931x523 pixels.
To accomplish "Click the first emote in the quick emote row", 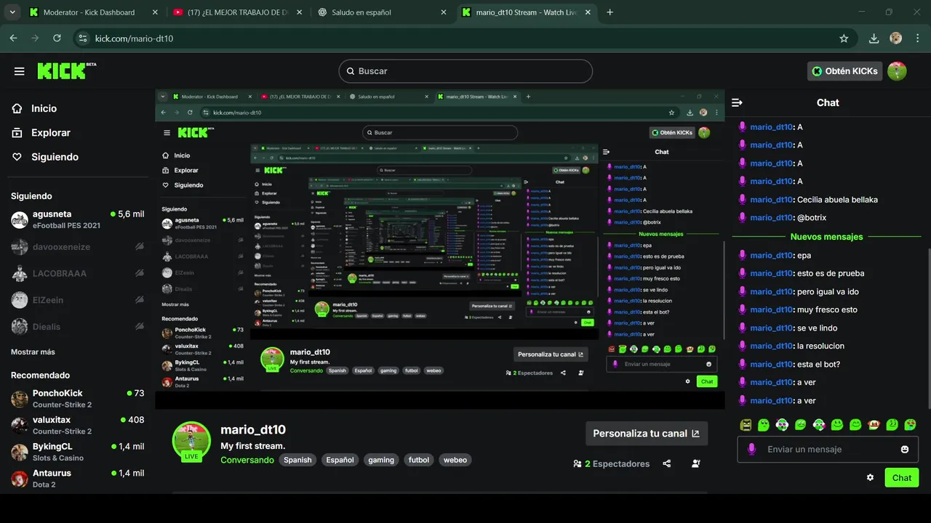I will [746, 424].
